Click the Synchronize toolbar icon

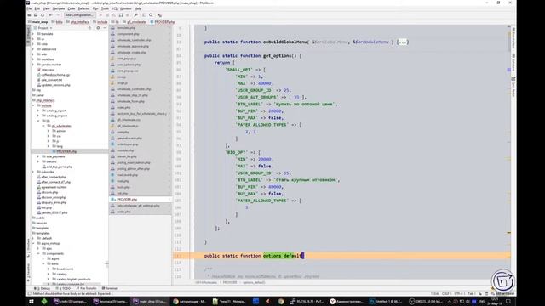(43, 15)
